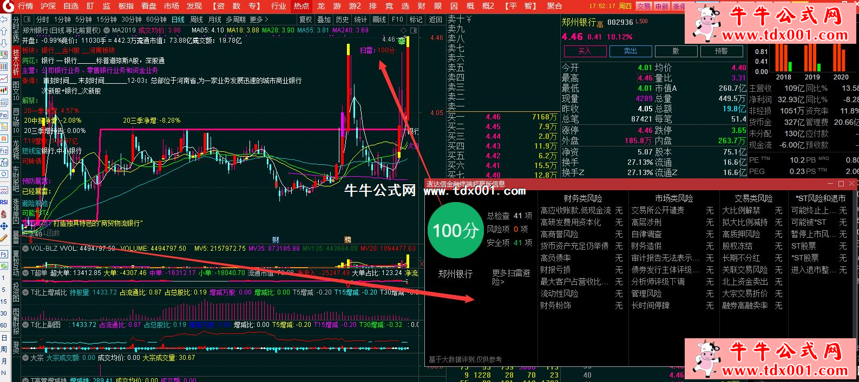Click the 更多扫雷避险 link in popup

[x=510, y=277]
